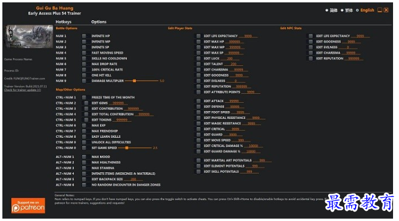
Task: Select the Simplified Chinese language option
Action: coord(327,11)
